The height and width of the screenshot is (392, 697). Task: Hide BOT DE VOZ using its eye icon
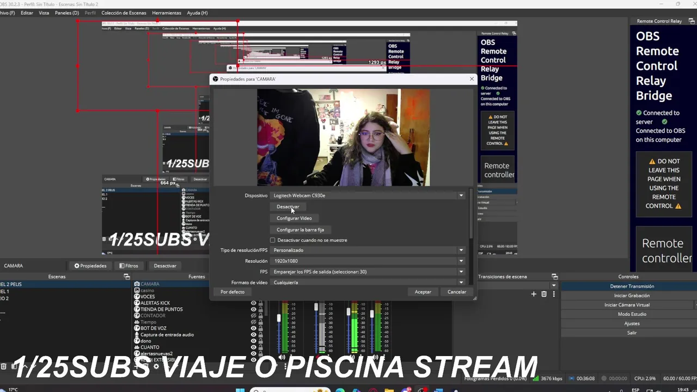coord(253,328)
